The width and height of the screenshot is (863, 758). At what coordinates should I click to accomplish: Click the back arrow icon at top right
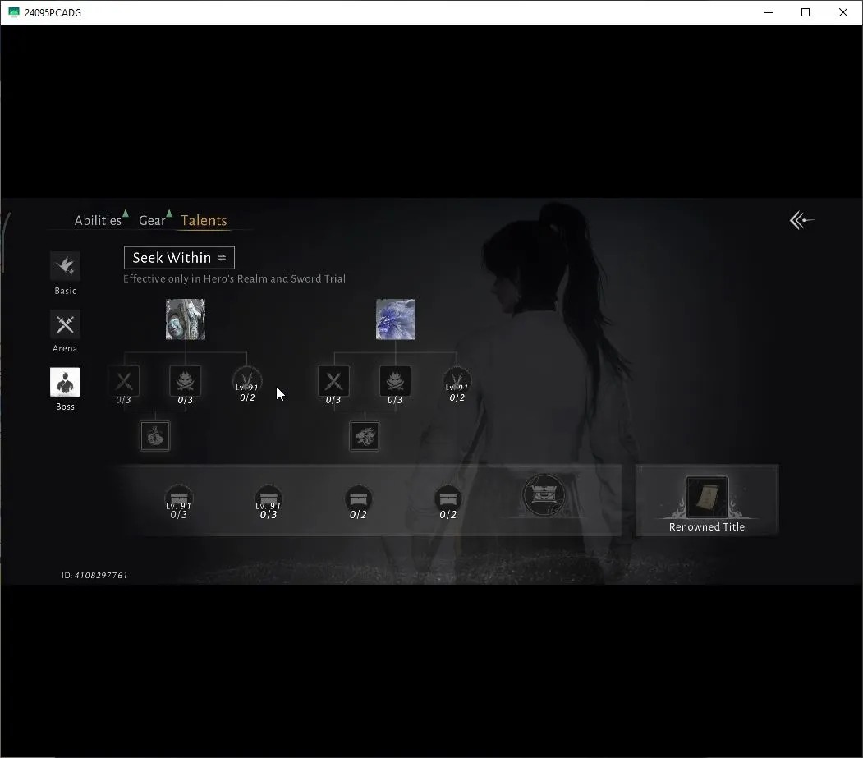pyautogui.click(x=801, y=221)
